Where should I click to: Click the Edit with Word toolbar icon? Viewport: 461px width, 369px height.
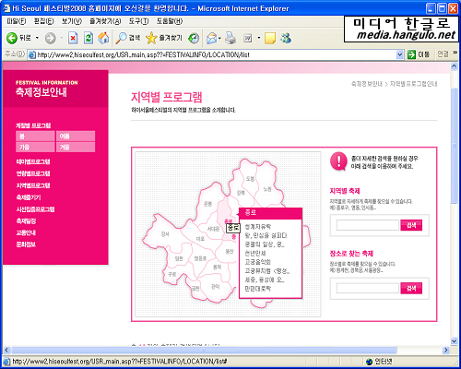[x=248, y=38]
